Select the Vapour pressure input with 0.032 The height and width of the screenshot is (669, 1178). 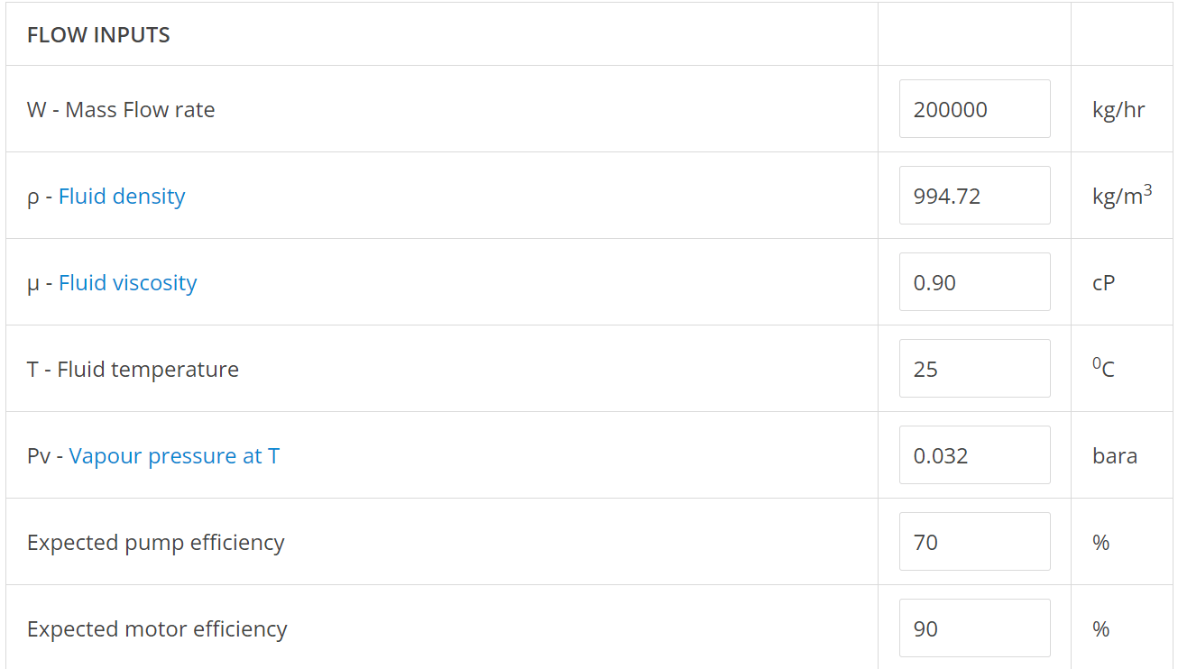pyautogui.click(x=974, y=455)
